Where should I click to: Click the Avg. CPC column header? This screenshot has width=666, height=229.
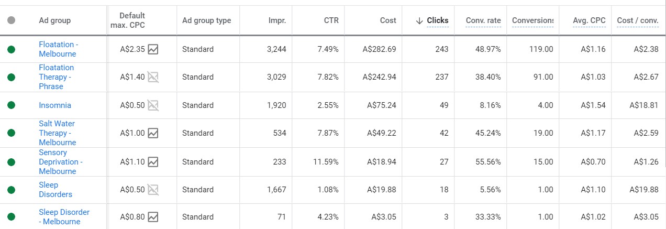coord(589,20)
